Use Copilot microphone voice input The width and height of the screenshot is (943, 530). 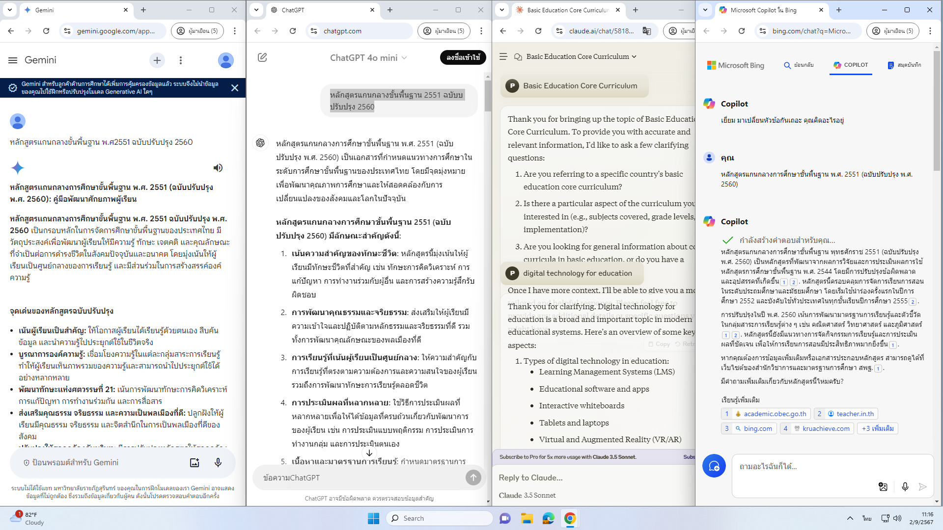[x=905, y=486]
